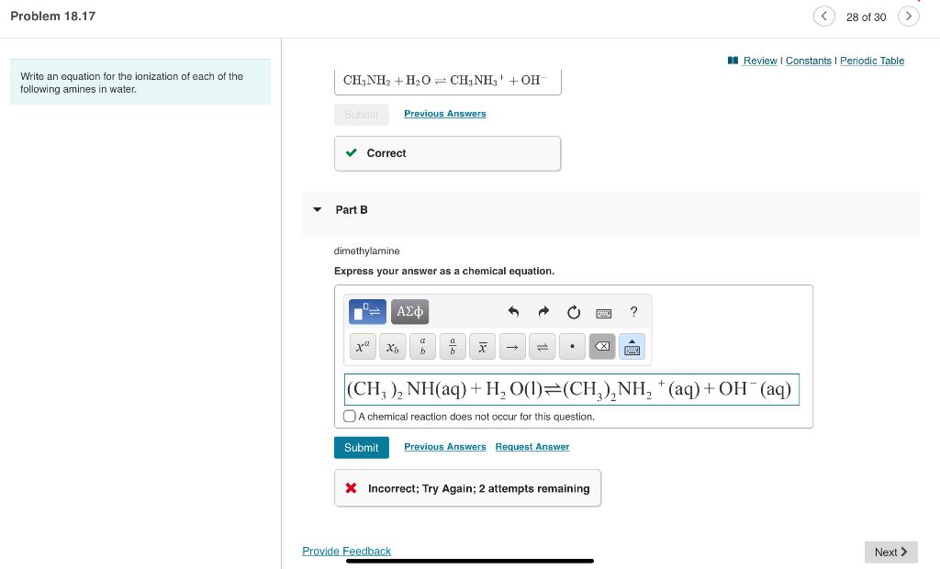940x569 pixels.
Task: Collapse the Part B section
Action: pyautogui.click(x=317, y=209)
